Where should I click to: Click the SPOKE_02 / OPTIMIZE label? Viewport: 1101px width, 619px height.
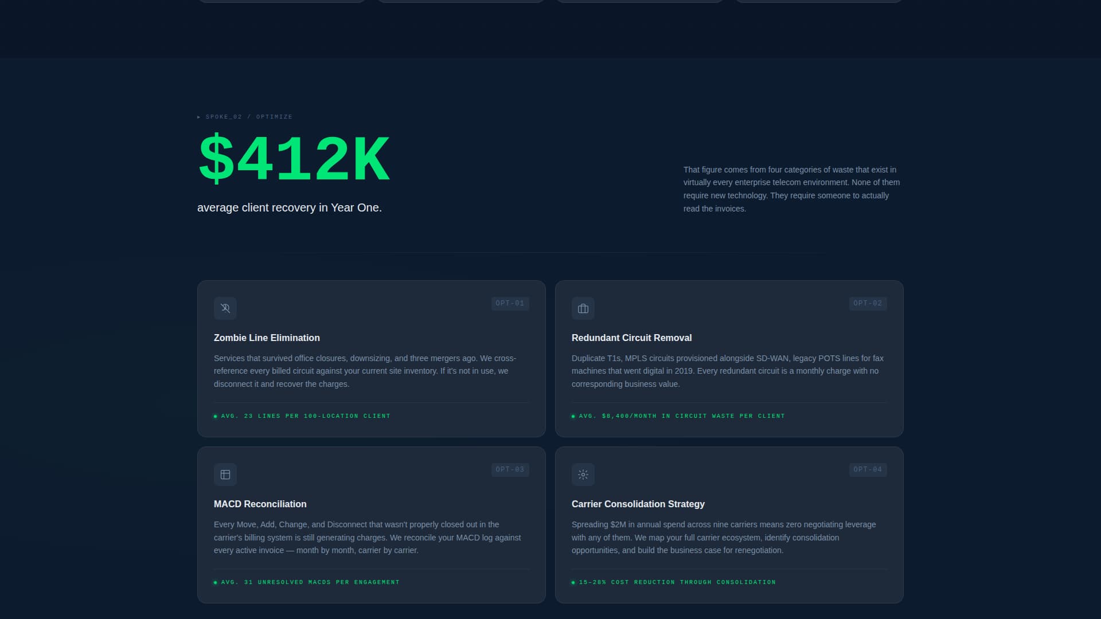coord(245,117)
